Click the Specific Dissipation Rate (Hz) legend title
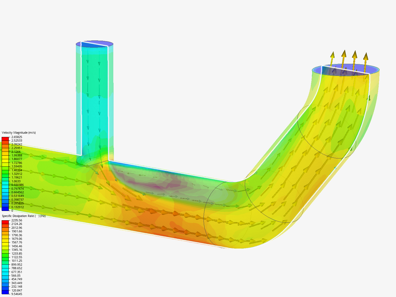This screenshot has height=297, width=396. (24, 216)
